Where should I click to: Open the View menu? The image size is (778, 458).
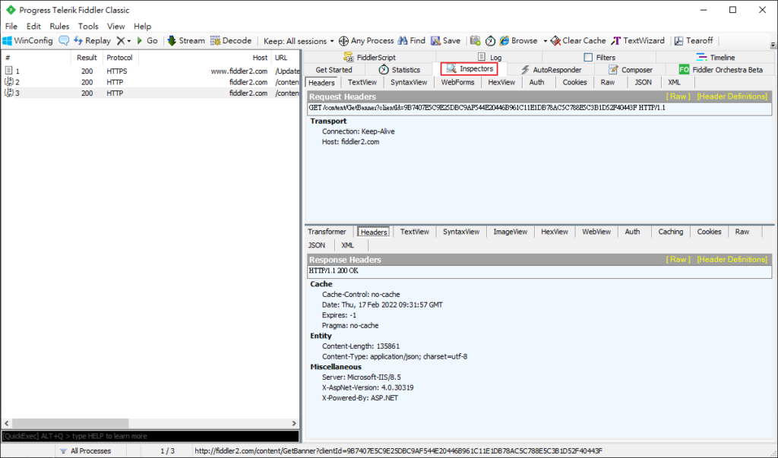[115, 27]
